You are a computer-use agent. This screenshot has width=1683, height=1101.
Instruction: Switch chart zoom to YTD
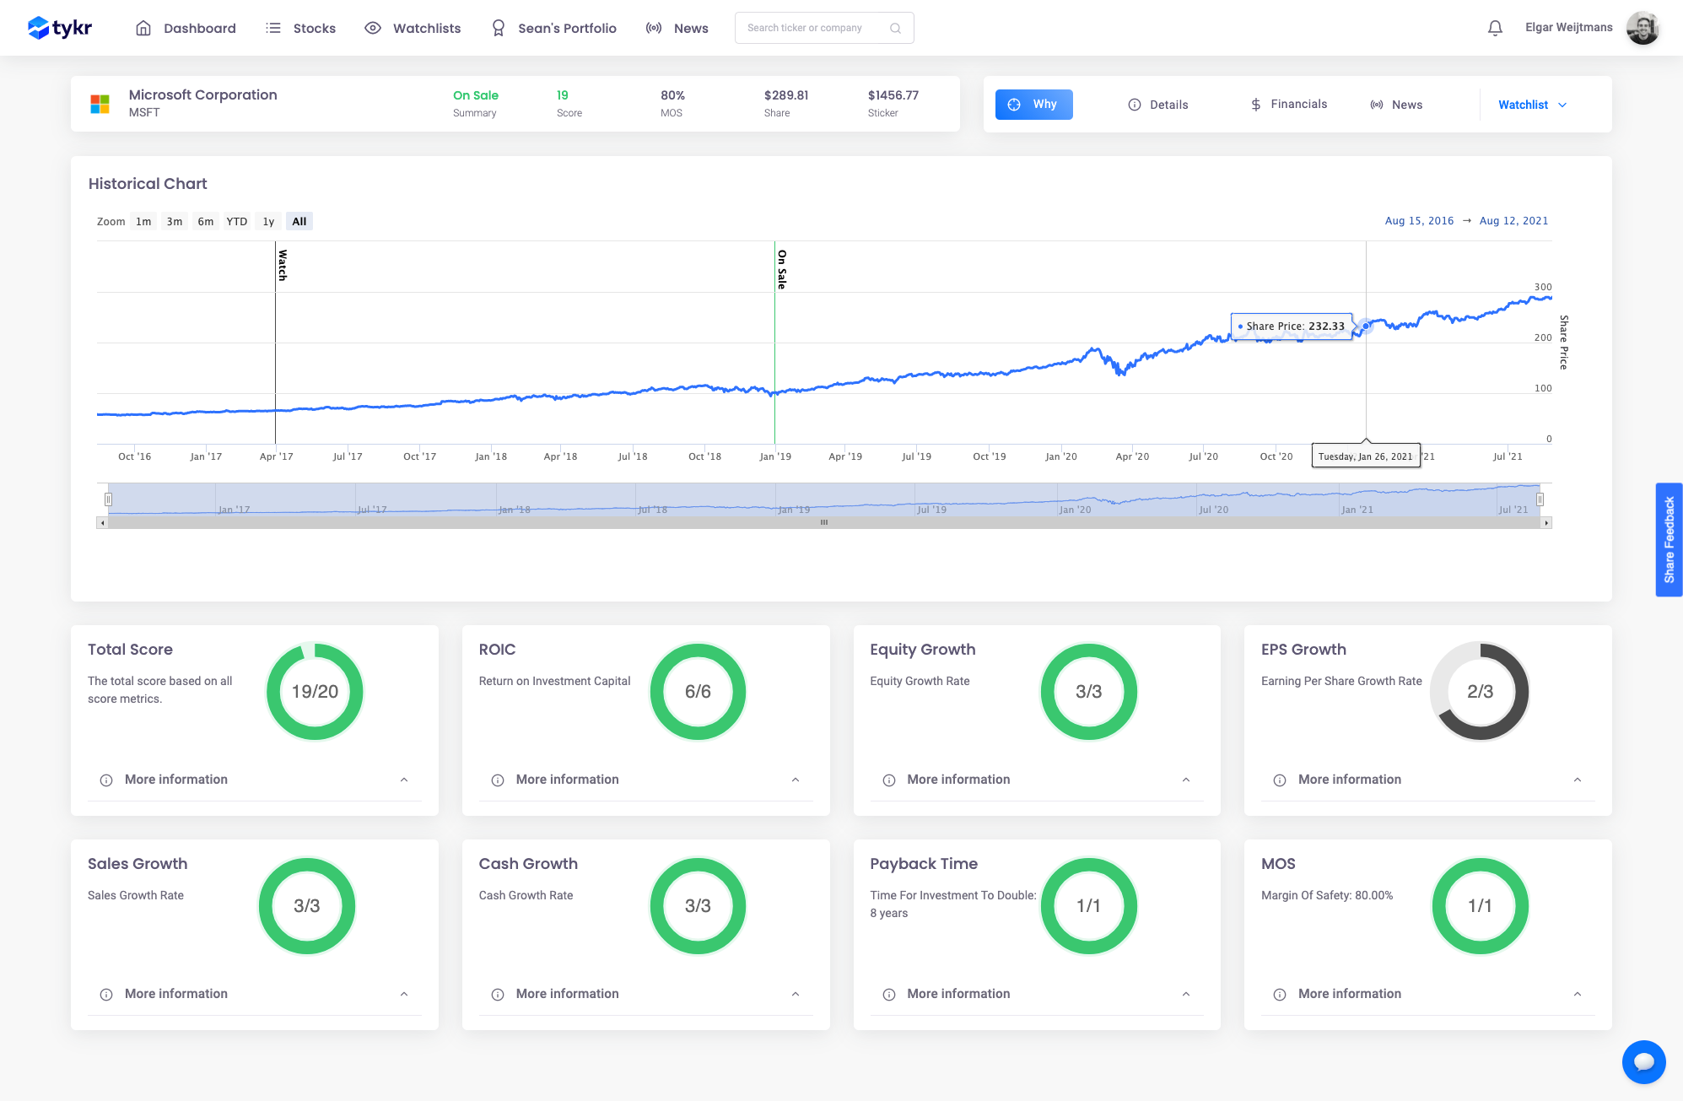(237, 221)
